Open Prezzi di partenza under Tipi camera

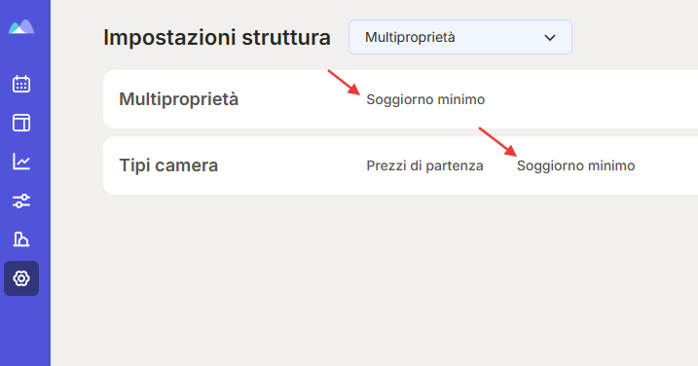(x=424, y=165)
